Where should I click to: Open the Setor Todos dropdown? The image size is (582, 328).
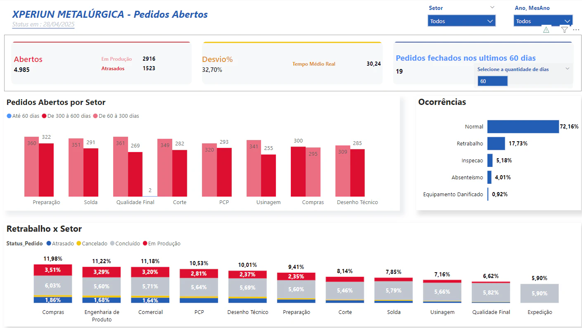461,21
